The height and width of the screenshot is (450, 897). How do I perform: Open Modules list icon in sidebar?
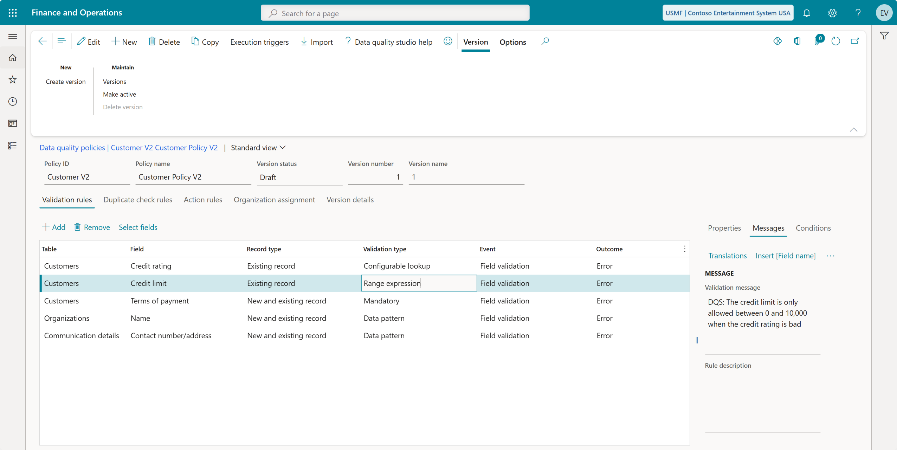pos(13,146)
